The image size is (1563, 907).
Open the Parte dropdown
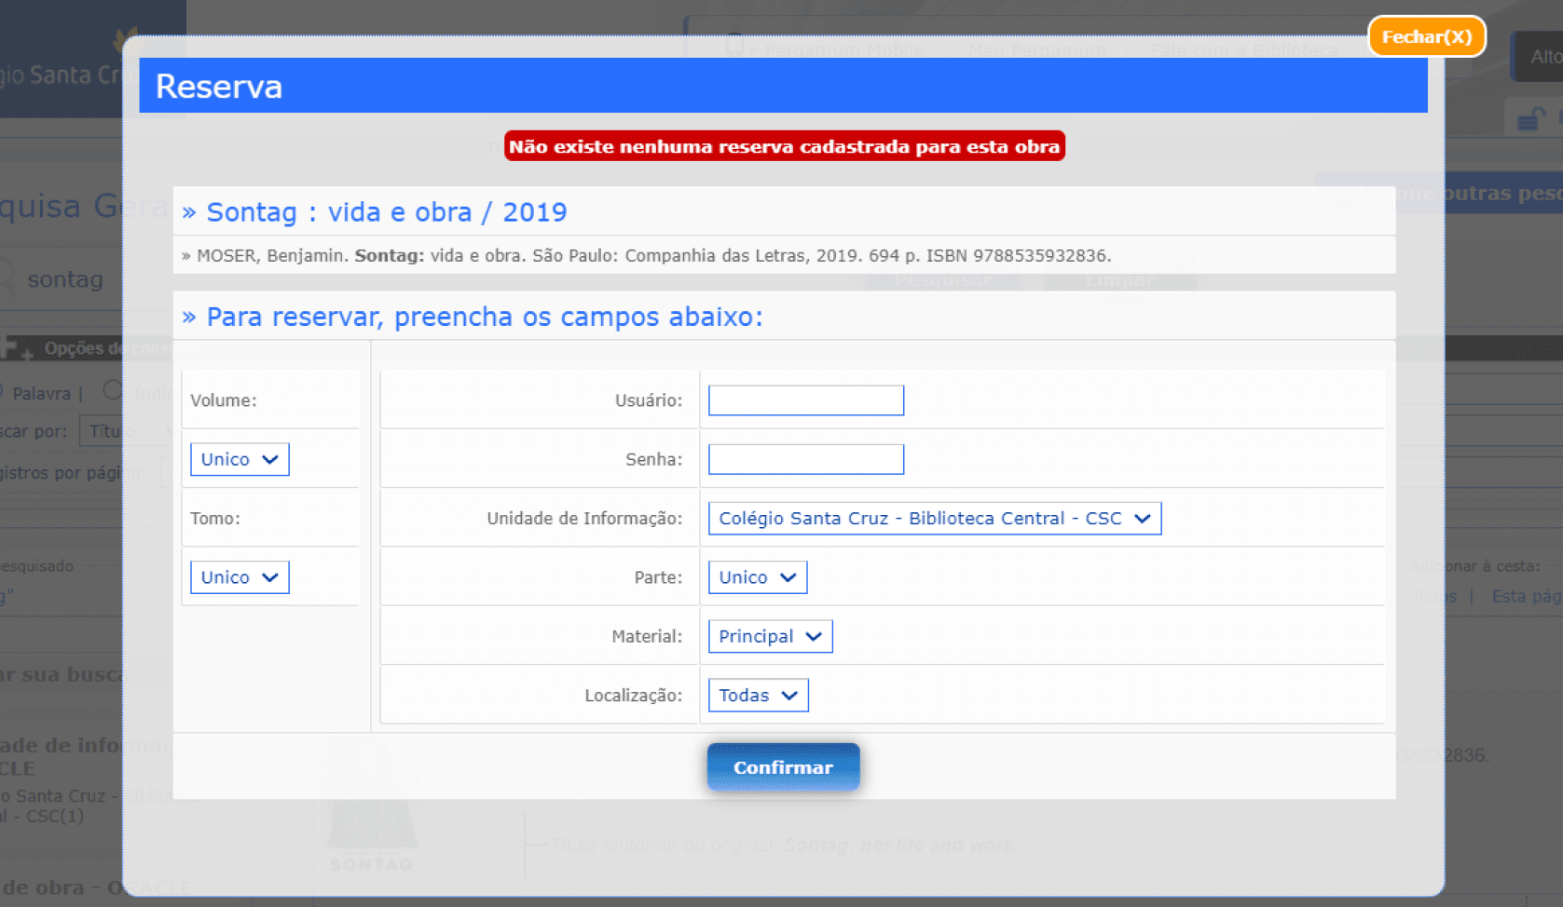tap(757, 577)
